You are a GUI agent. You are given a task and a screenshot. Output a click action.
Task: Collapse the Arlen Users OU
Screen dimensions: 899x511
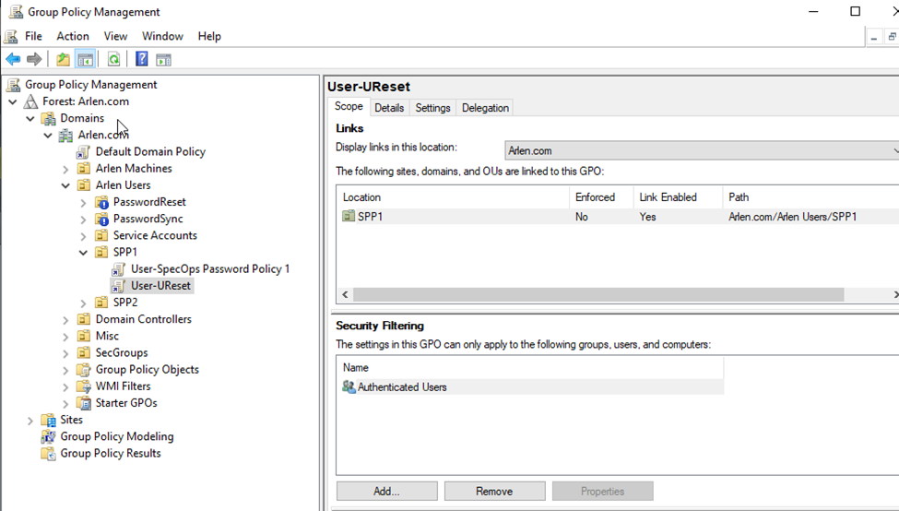(x=65, y=185)
